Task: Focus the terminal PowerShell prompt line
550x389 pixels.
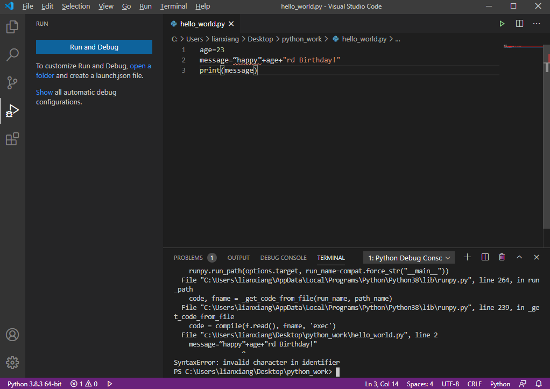Action: coord(257,371)
